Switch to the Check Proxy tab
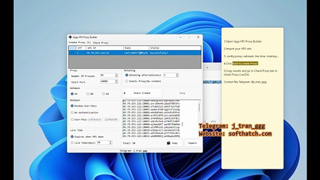 tap(100, 43)
